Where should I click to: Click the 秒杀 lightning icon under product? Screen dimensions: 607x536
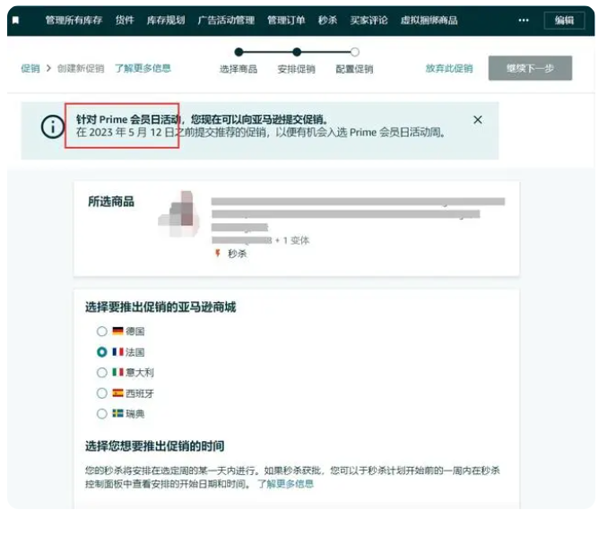click(217, 254)
